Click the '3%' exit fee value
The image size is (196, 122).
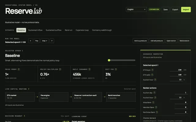click(x=108, y=74)
